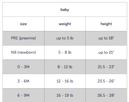129x102 pixels.
Task: Click the '23.5 - 26"' height cell
Action: coord(106,81)
